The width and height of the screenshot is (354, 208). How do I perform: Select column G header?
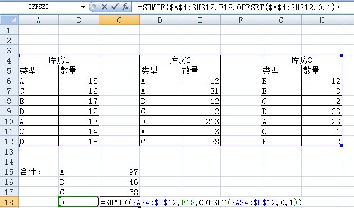pos(281,20)
